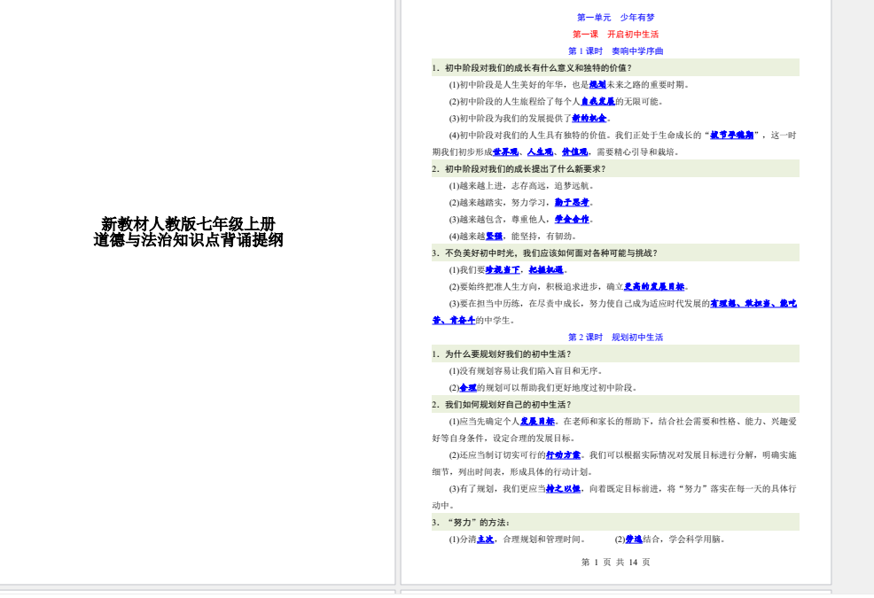The image size is (874, 598).
Task: Click underlined "合理" before 的规划可以帮助
Action: tap(468, 387)
